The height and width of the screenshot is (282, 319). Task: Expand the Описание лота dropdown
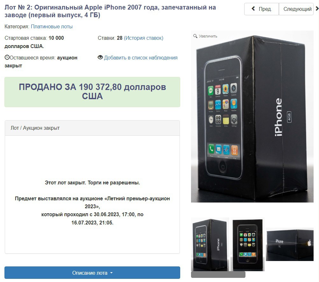[92, 273]
